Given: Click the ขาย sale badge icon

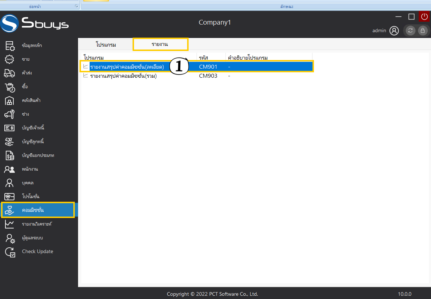Looking at the screenshot, I should [9, 59].
